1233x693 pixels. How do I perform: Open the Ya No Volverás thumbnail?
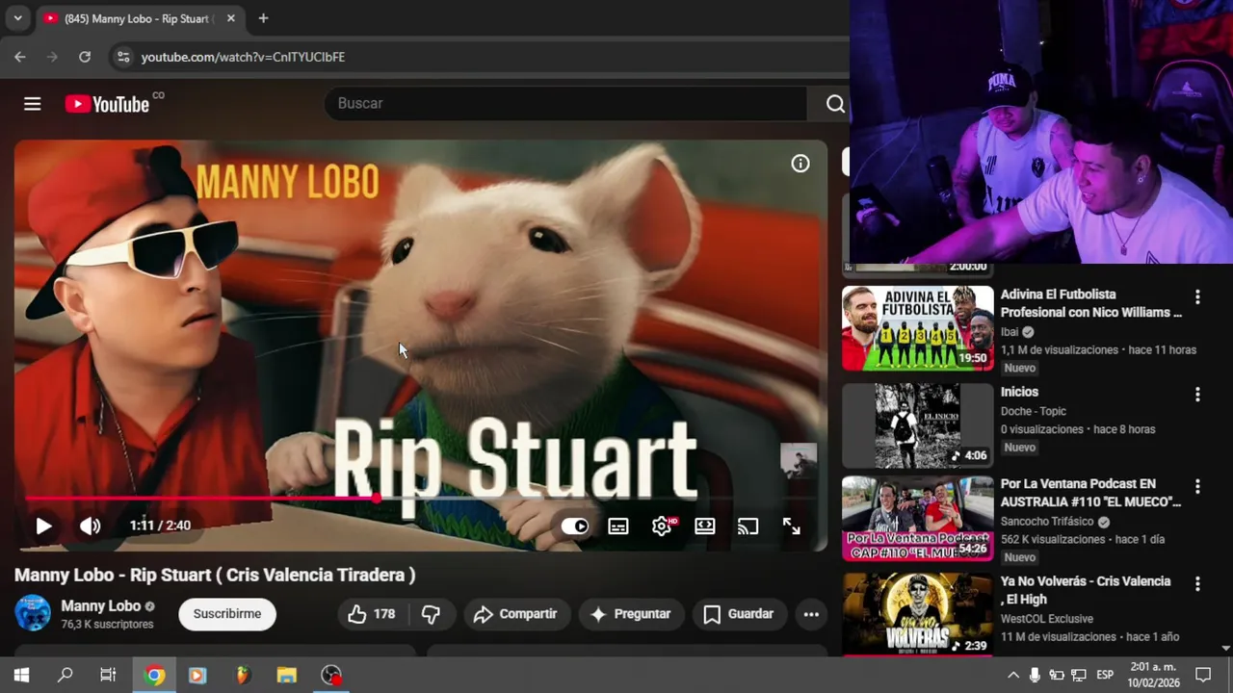[918, 614]
